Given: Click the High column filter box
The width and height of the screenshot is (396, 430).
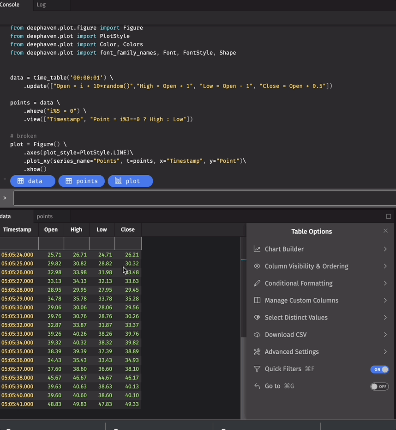Looking at the screenshot, I should point(77,243).
